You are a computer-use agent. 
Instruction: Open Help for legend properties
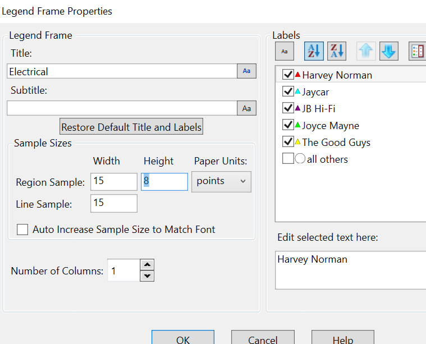343,337
